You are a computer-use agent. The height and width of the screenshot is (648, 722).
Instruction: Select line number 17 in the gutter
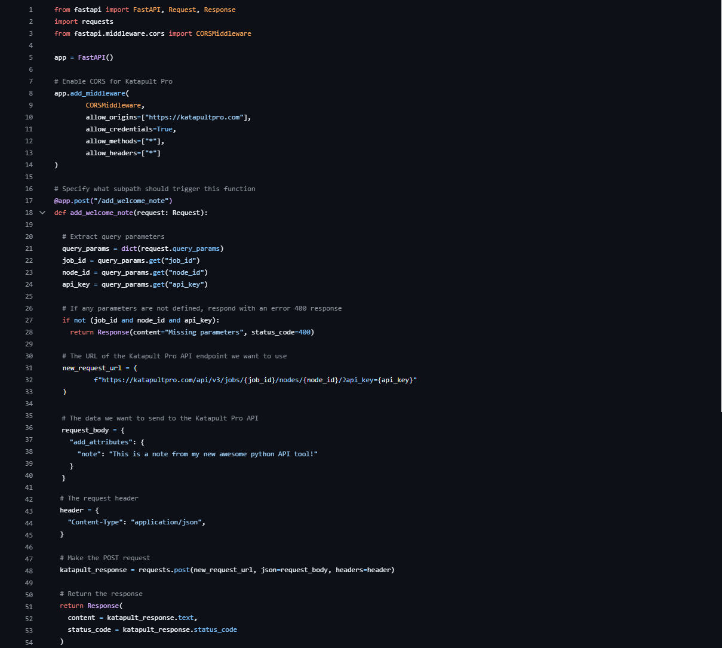tap(29, 201)
